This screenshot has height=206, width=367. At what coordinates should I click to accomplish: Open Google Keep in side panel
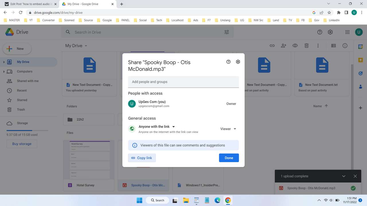[x=360, y=60]
